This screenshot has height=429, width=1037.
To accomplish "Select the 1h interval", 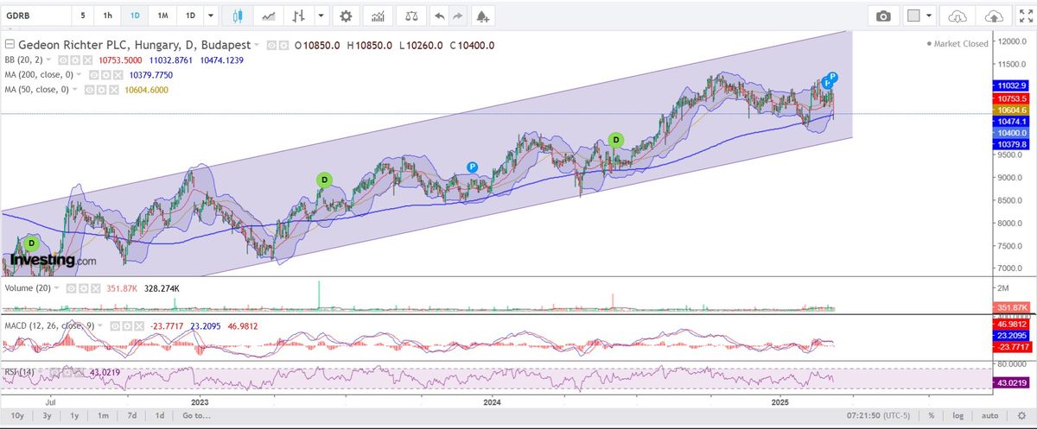I will [107, 16].
